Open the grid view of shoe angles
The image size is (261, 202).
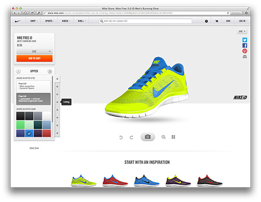[x=173, y=137]
